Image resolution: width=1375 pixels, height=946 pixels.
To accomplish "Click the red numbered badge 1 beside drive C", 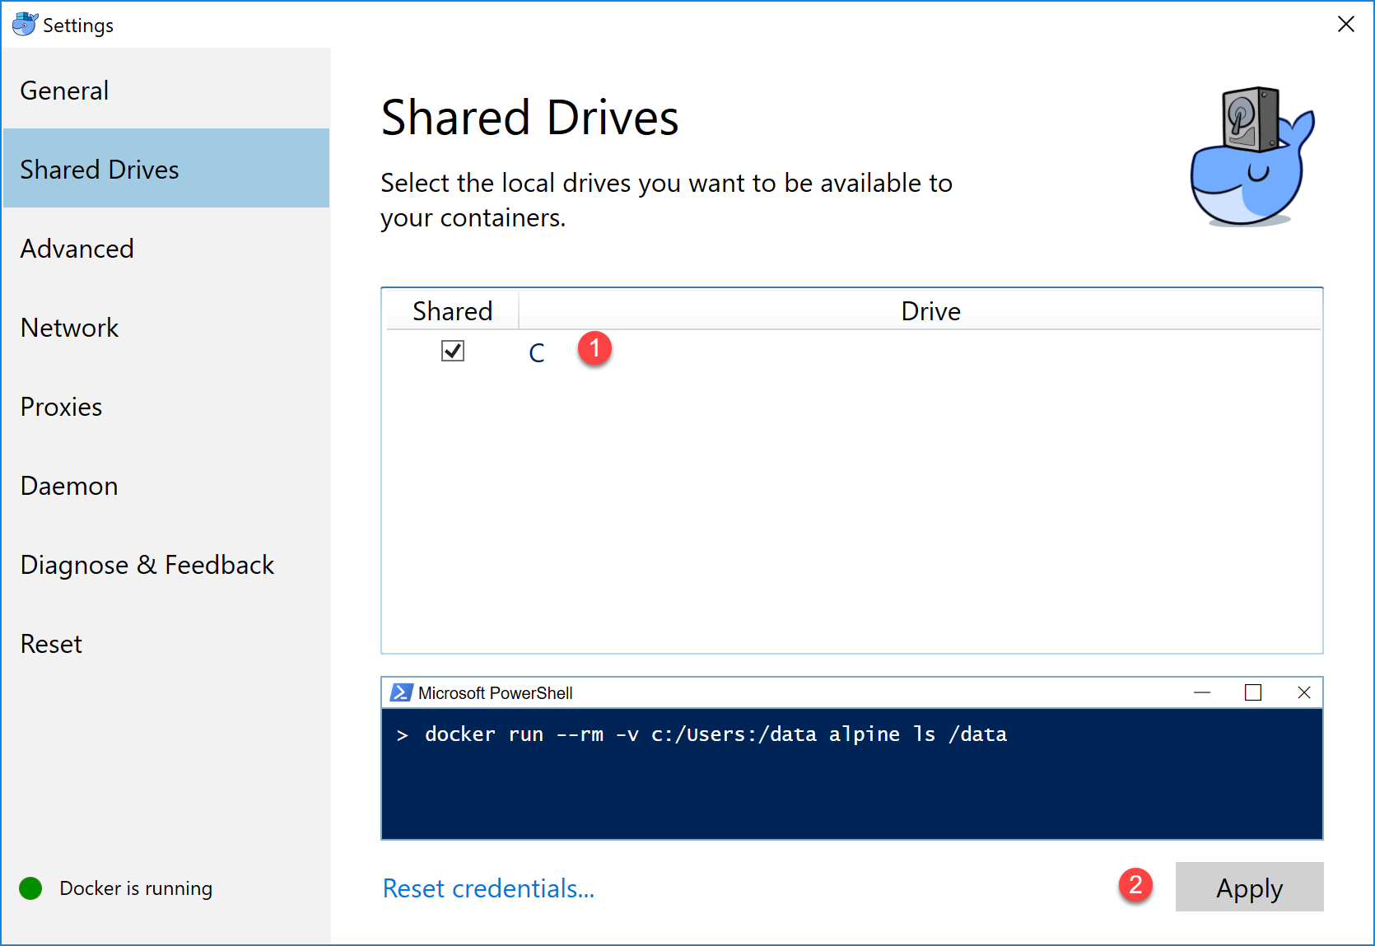I will [594, 349].
